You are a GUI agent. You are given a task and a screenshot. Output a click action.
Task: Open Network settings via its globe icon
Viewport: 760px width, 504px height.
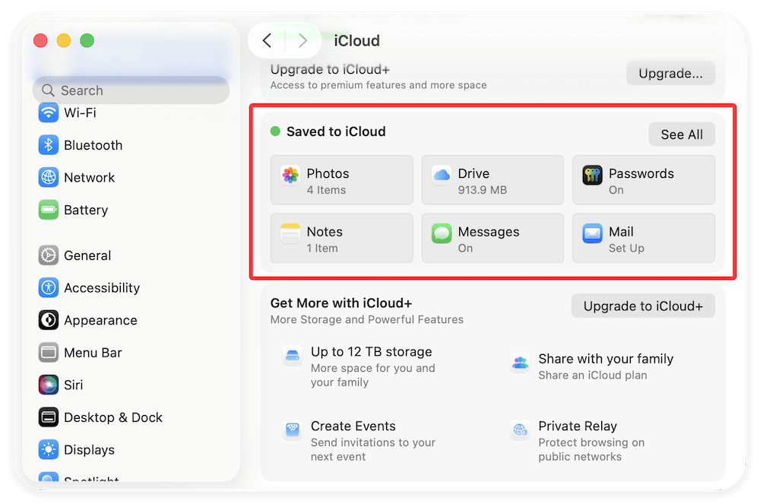coord(48,177)
